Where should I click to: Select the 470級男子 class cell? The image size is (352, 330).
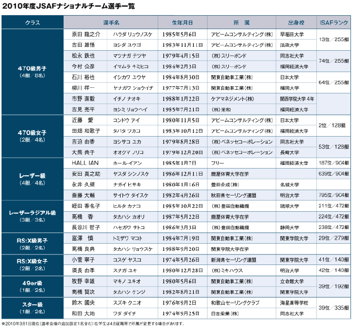coord(33,72)
